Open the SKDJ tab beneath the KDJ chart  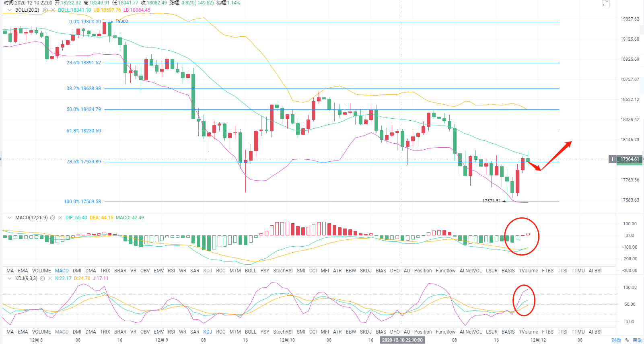(366, 332)
